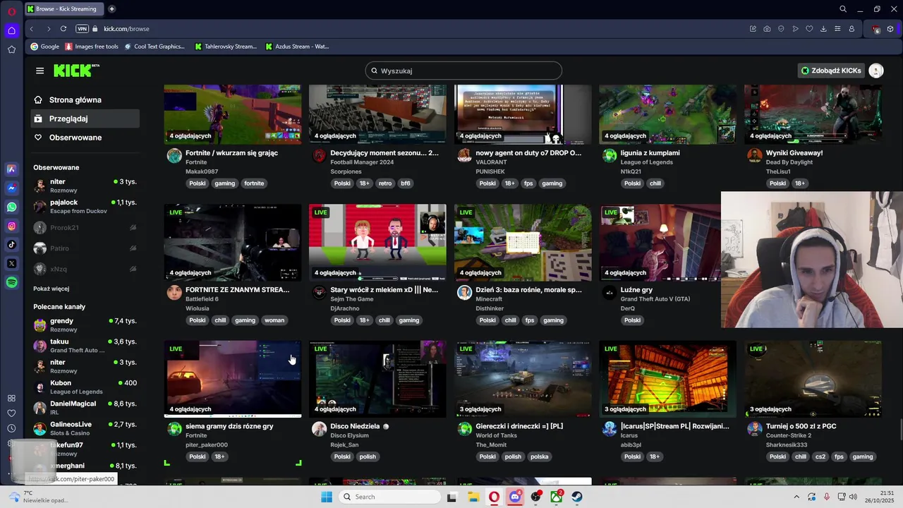Click retro tag under Scorpiones stream
Image resolution: width=903 pixels, height=508 pixels.
pyautogui.click(x=385, y=183)
